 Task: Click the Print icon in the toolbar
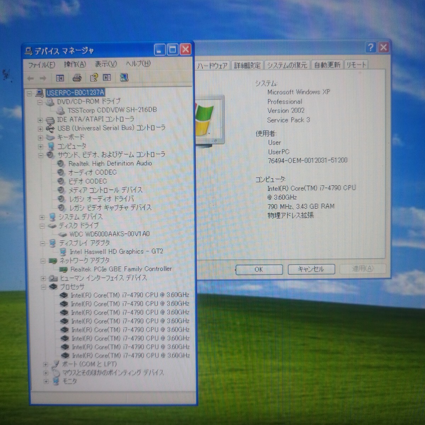[x=77, y=78]
